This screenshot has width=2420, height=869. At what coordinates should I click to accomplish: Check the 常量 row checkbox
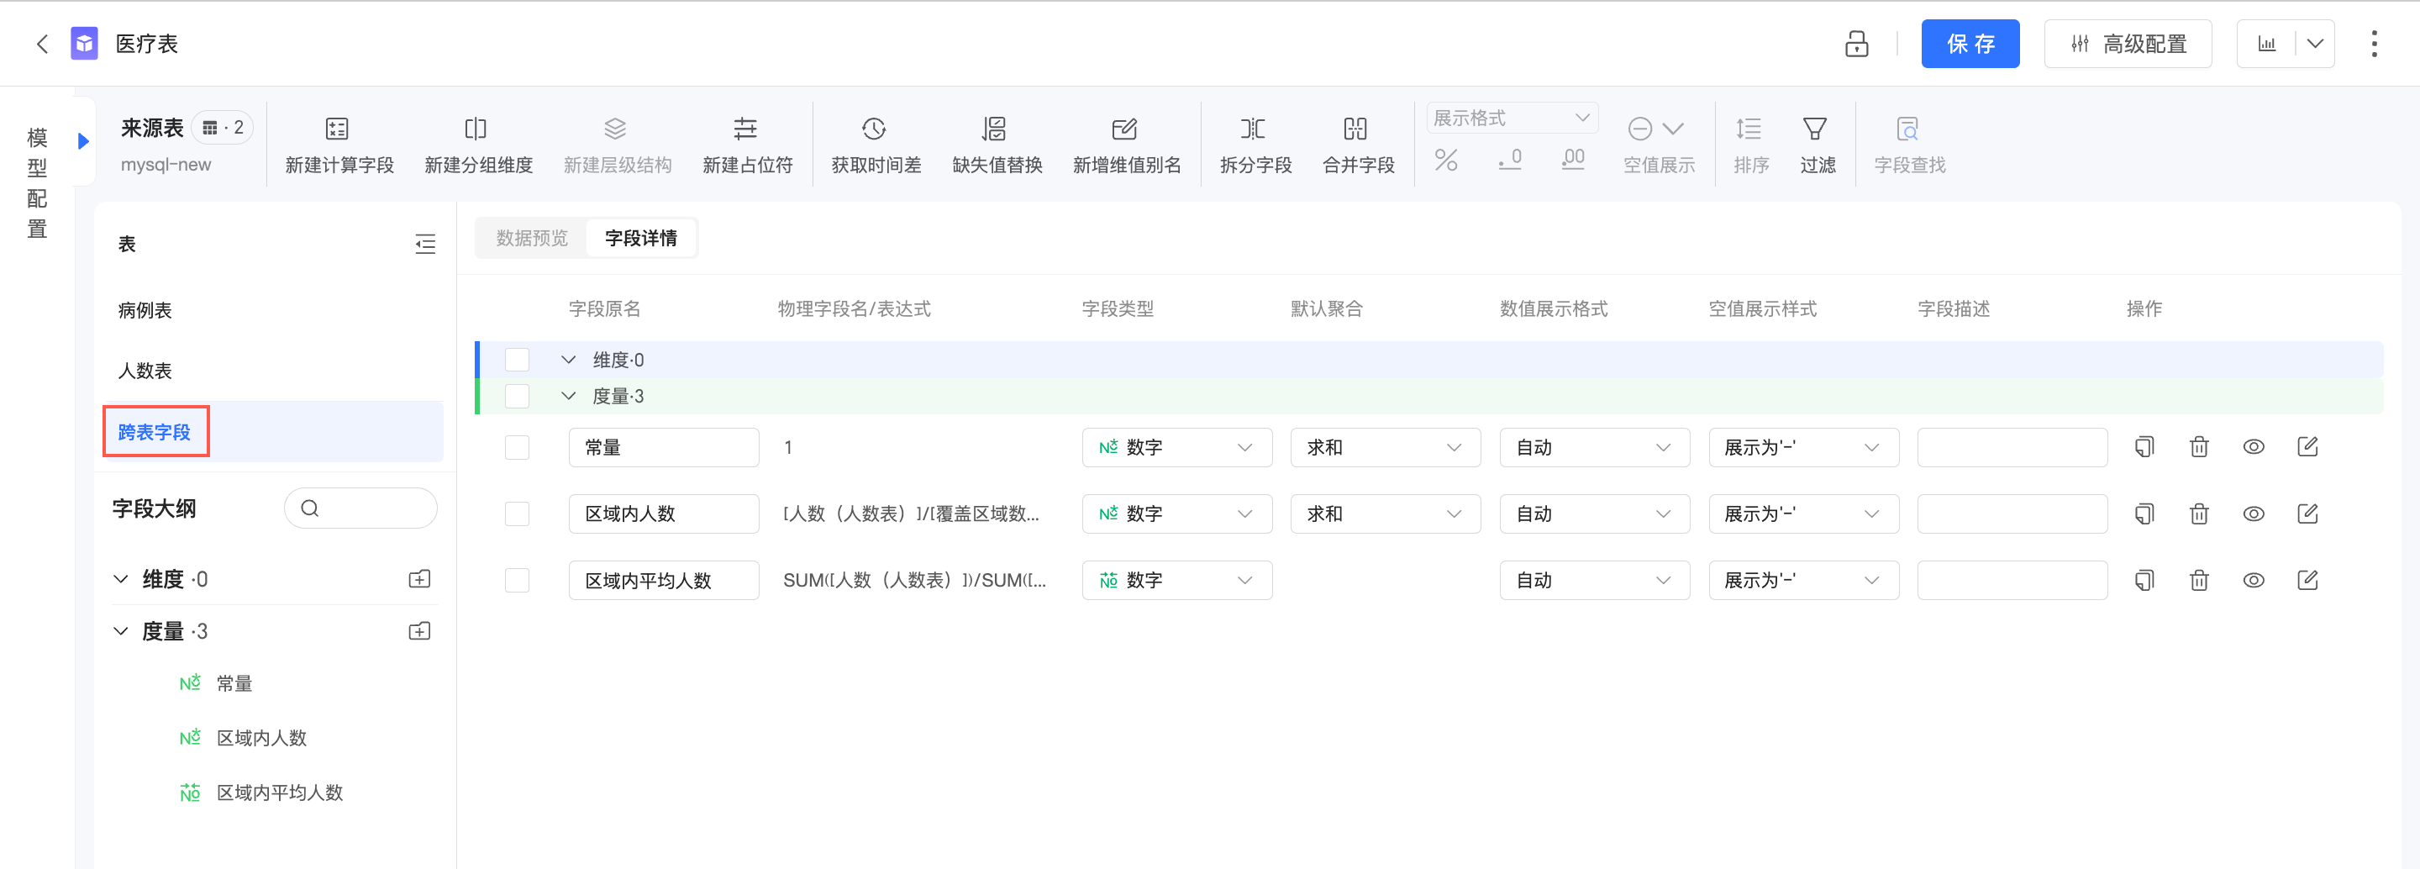(517, 447)
